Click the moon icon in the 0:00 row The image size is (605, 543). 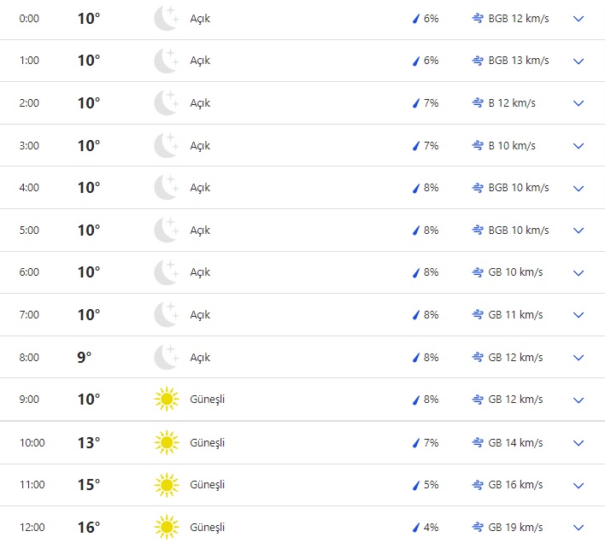coord(166,19)
